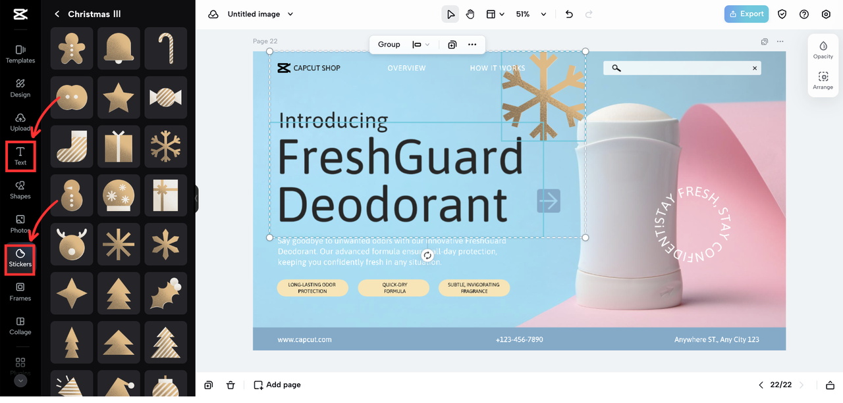Select the golden bell sticker
This screenshot has height=403, width=843.
(119, 48)
